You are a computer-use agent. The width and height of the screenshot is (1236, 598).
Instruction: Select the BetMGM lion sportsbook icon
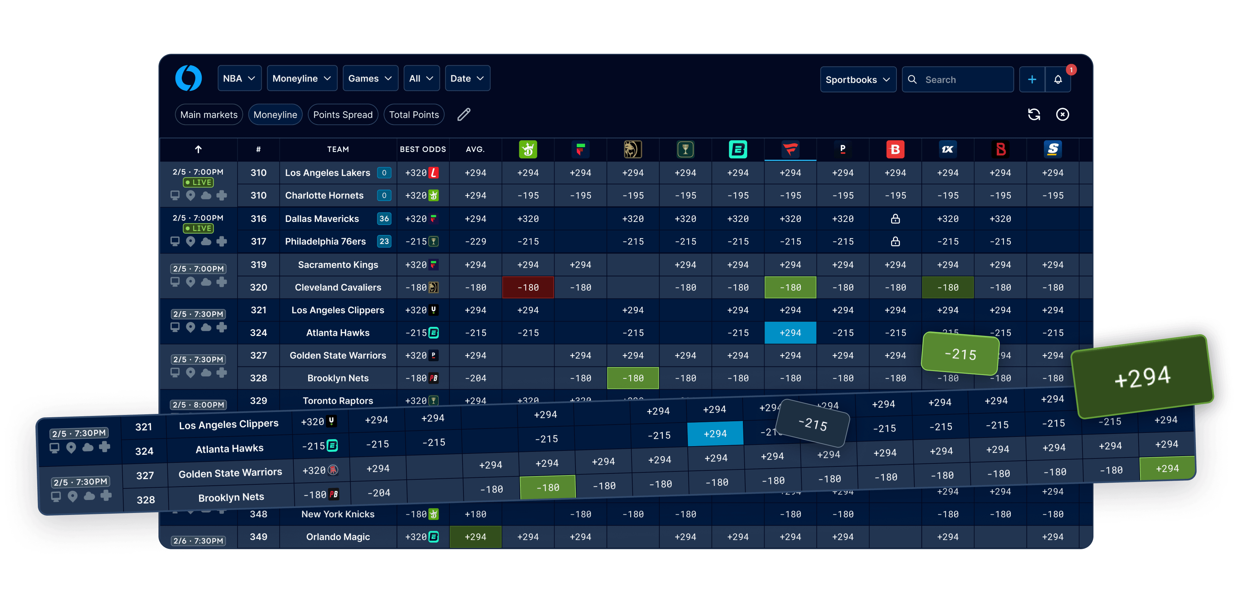pos(633,149)
